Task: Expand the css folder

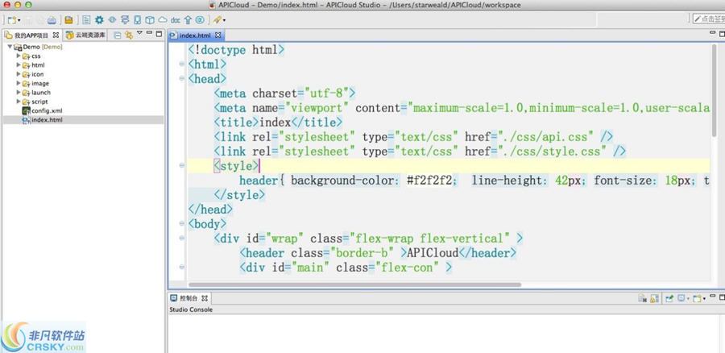Action: (x=19, y=56)
